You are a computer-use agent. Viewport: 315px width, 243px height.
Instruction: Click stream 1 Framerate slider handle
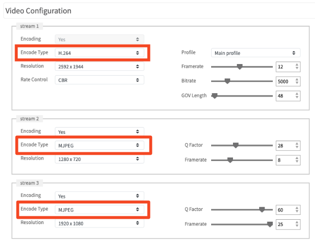point(239,66)
